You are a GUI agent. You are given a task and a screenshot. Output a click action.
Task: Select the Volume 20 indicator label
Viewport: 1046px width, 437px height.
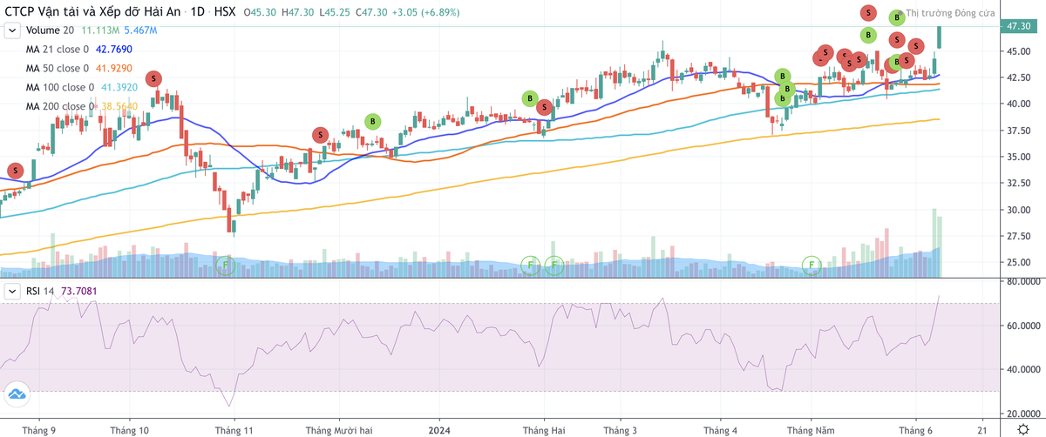tap(51, 30)
